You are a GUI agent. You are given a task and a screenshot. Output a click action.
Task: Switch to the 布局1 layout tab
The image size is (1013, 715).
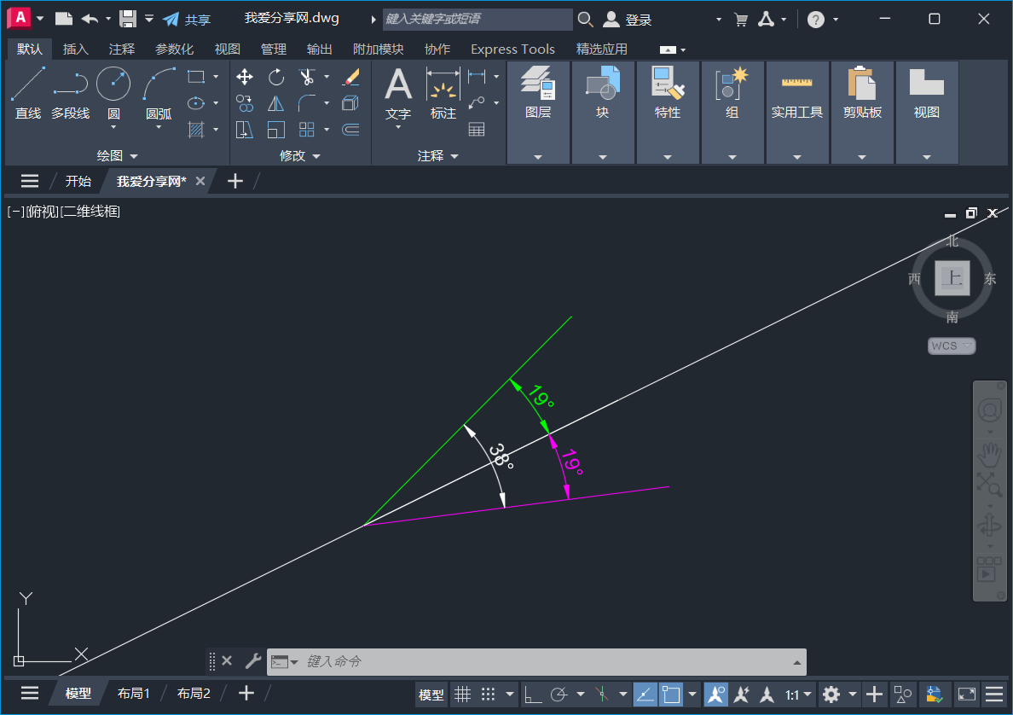(133, 693)
